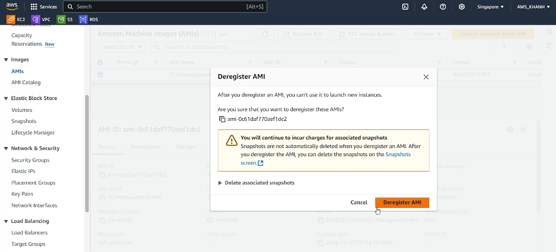This screenshot has height=252, width=556.
Task: Edit the Name column pencil icon
Action: tap(135, 62)
